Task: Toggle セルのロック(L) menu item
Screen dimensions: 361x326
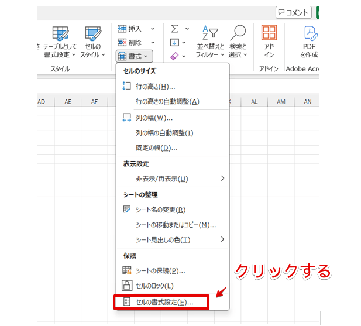Action: (x=173, y=286)
